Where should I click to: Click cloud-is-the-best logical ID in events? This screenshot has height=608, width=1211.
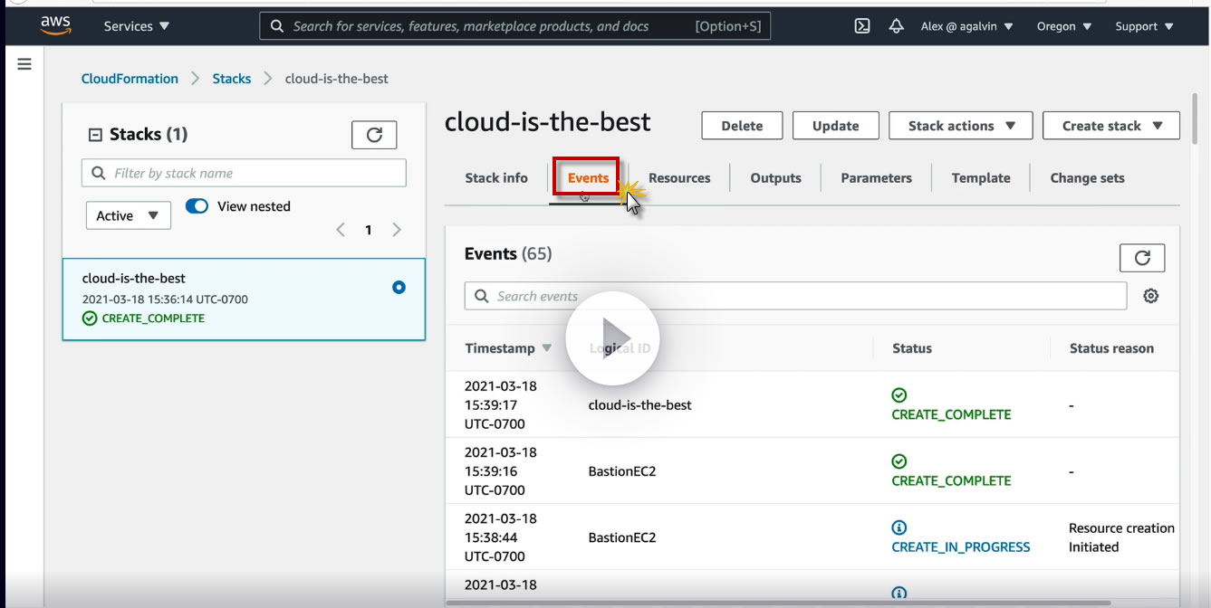click(639, 405)
